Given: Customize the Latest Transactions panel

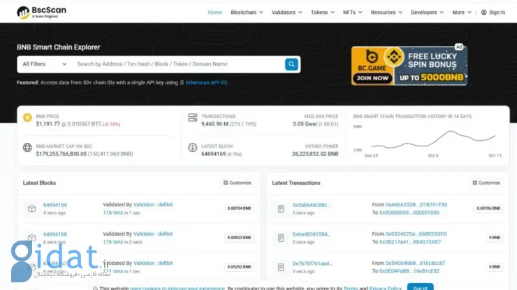Looking at the screenshot, I should tap(486, 183).
